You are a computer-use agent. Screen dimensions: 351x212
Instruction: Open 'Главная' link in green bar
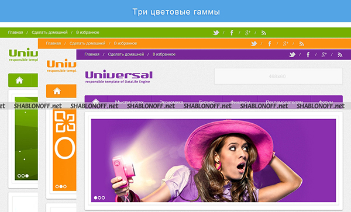click(x=15, y=32)
